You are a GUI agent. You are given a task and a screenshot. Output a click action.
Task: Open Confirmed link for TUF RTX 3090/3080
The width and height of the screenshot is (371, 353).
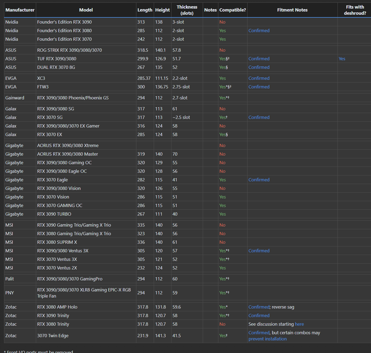pyautogui.click(x=259, y=59)
